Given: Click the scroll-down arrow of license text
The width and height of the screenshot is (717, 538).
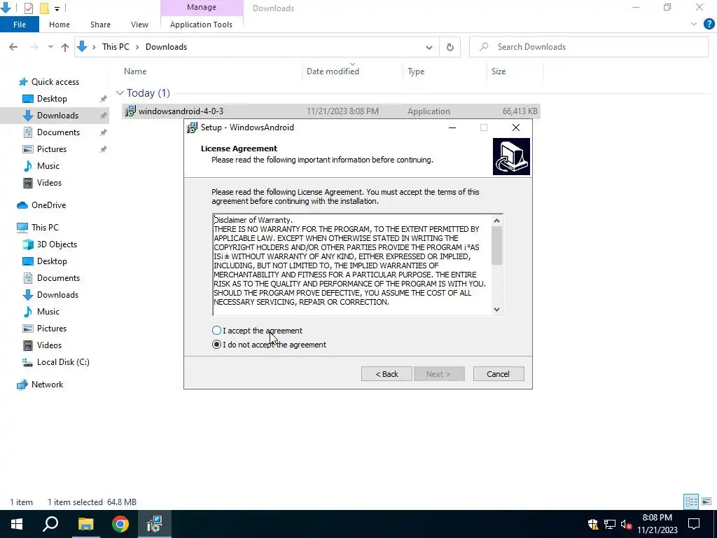Looking at the screenshot, I should coord(497,309).
